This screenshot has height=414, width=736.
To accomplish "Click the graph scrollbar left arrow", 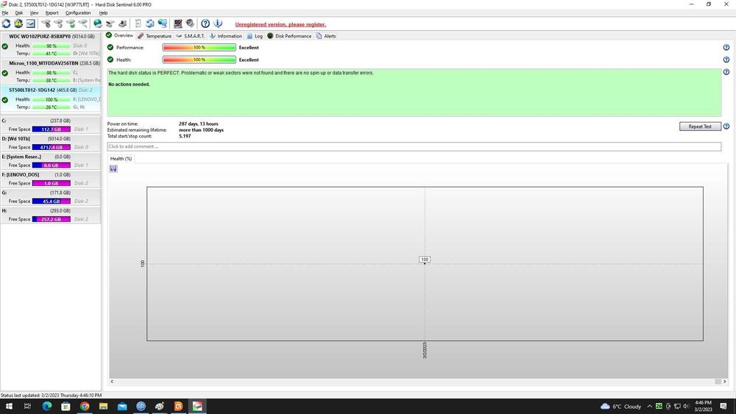I will (x=112, y=382).
